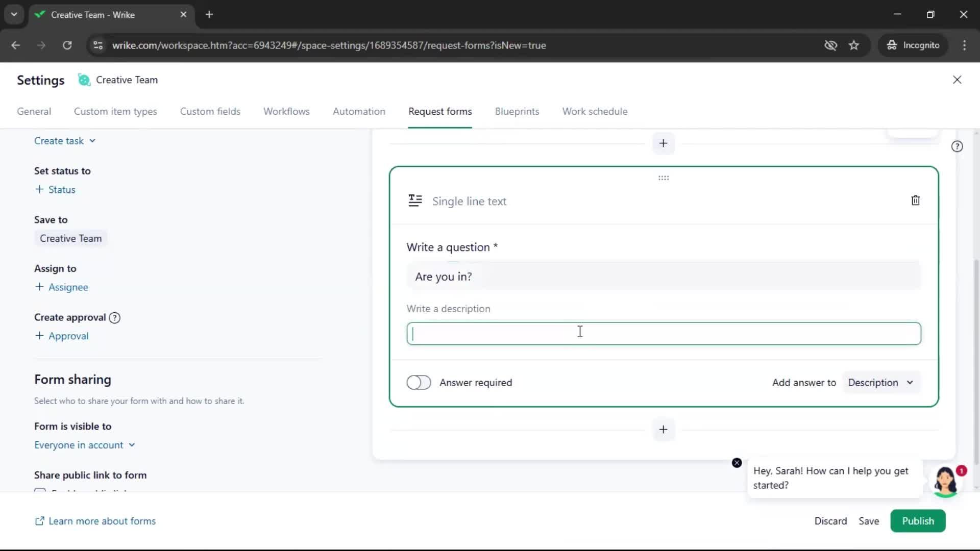This screenshot has height=551, width=980.
Task: Add a Status under Set status to
Action: pos(55,190)
